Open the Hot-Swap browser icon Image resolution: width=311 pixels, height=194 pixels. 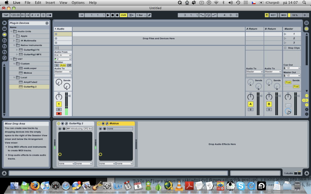[x=4, y=58]
